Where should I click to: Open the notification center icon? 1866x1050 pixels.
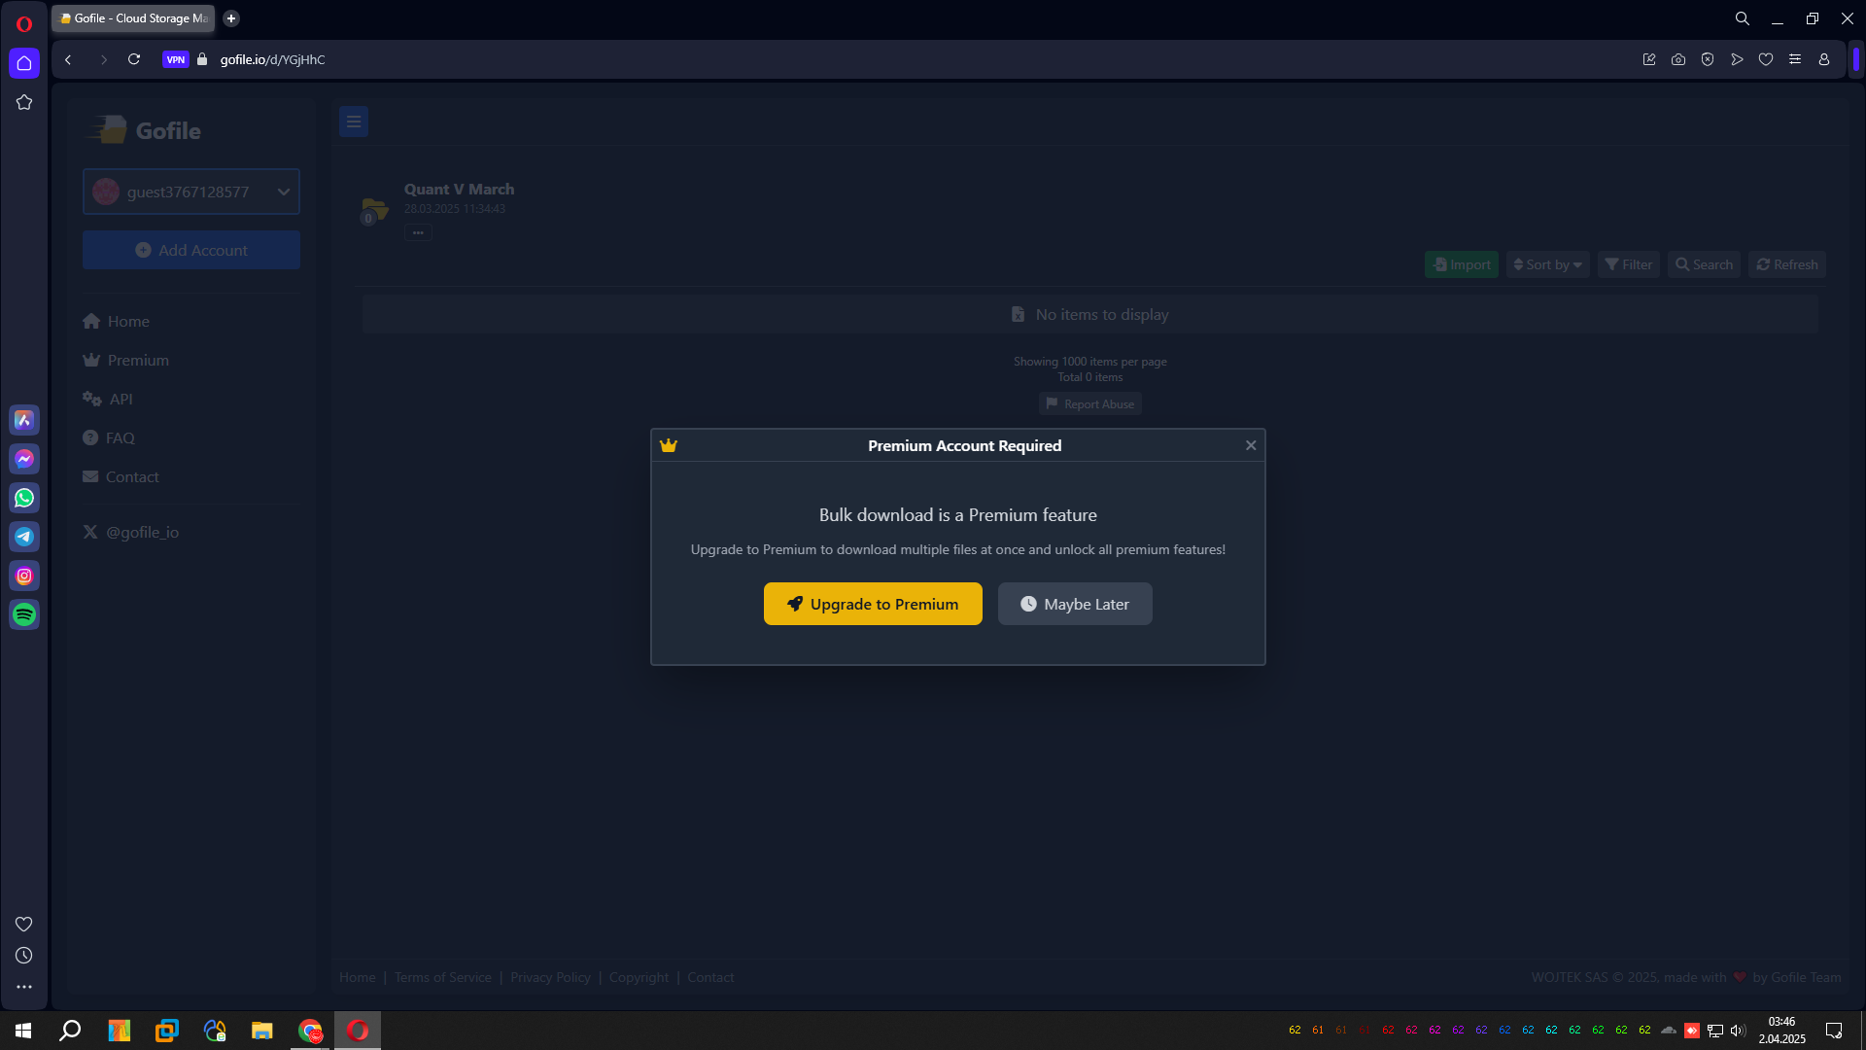click(x=1834, y=1031)
